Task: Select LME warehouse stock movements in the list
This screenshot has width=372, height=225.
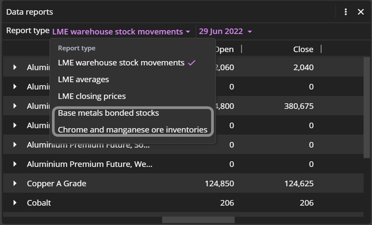Action: tap(127, 63)
